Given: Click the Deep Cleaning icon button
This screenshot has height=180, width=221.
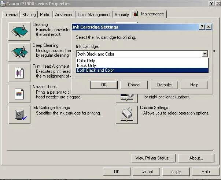Looking at the screenshot, I should (19, 52).
